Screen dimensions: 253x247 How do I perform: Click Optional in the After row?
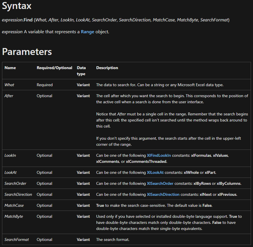coord(44,96)
